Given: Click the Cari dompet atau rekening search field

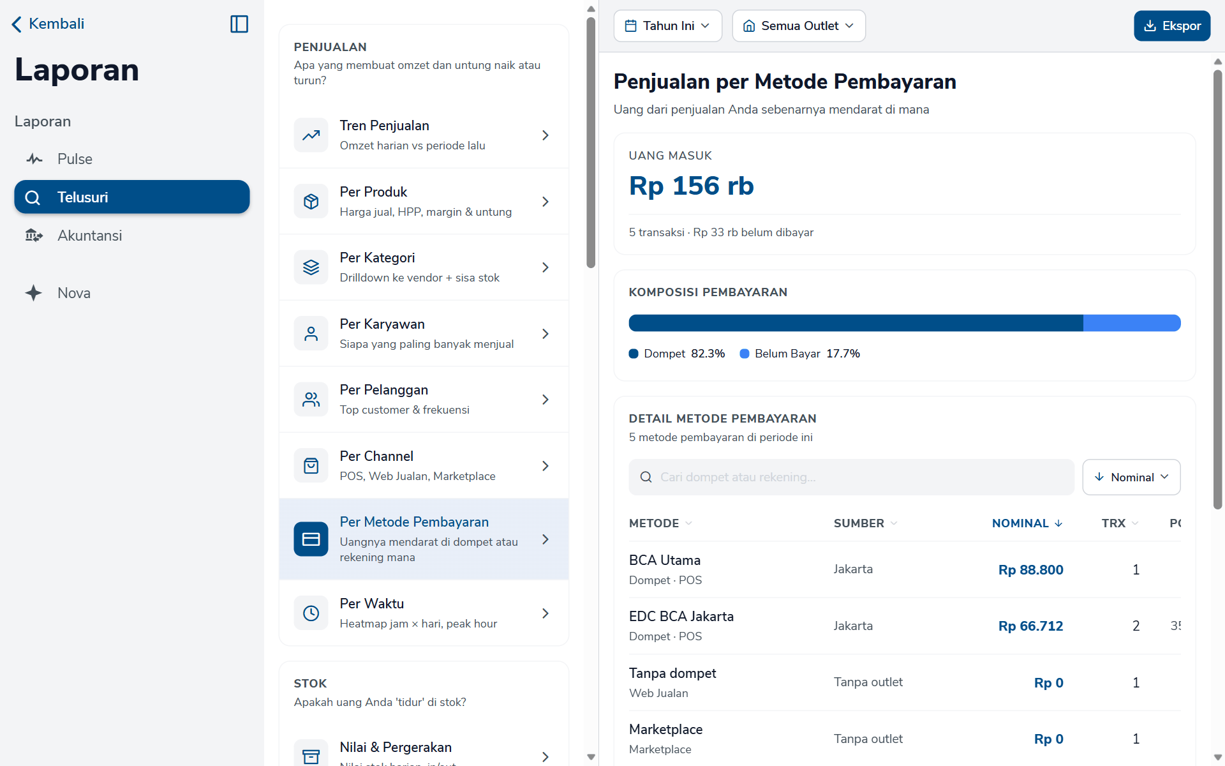Looking at the screenshot, I should pyautogui.click(x=851, y=477).
